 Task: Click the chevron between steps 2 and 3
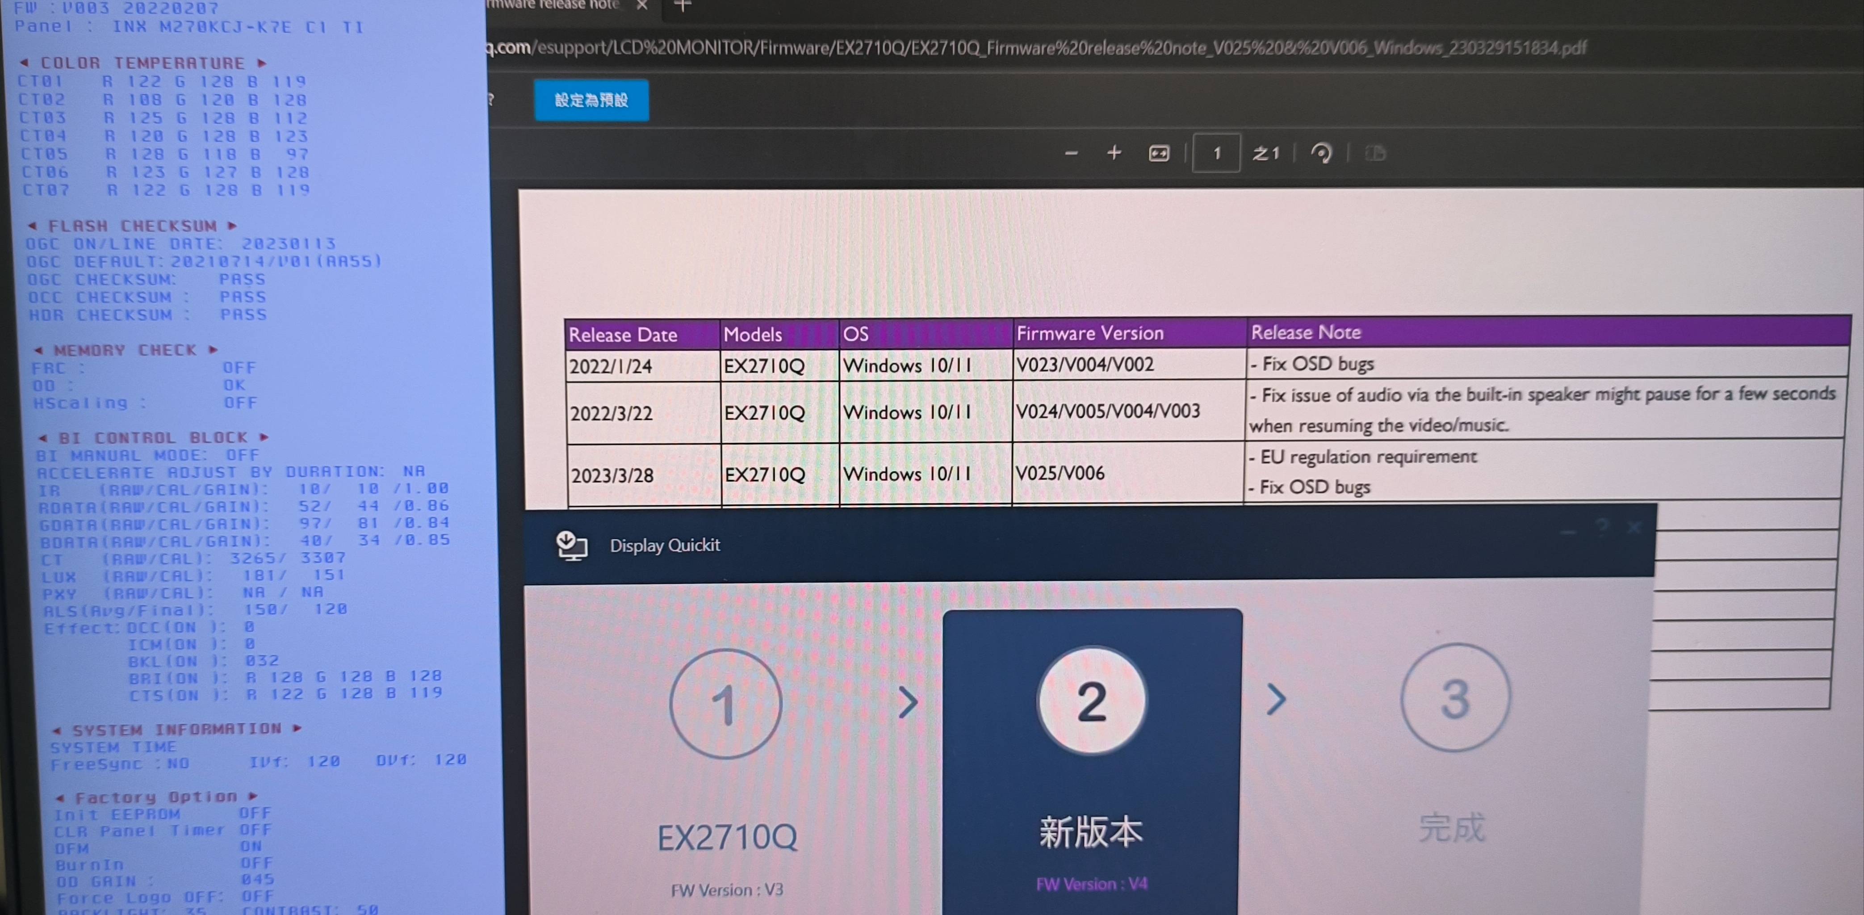[1276, 699]
